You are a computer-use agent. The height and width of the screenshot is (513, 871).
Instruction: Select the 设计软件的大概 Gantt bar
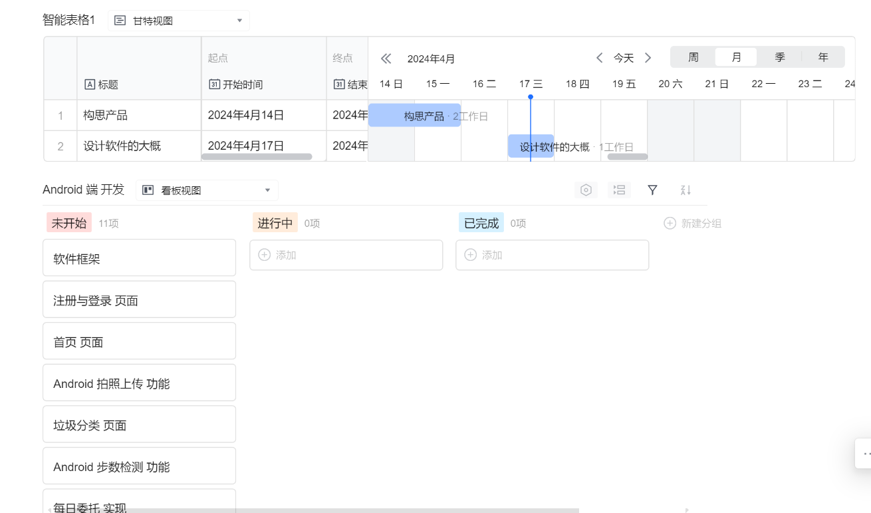tap(531, 146)
